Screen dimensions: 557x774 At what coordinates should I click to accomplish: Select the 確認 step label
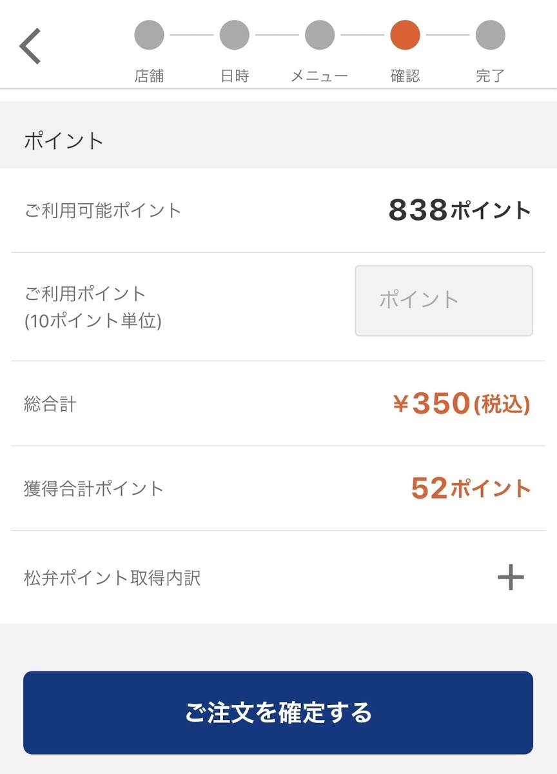click(x=405, y=76)
